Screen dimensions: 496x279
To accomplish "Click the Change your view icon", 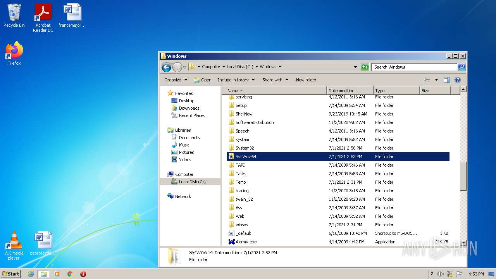I will click(x=427, y=80).
